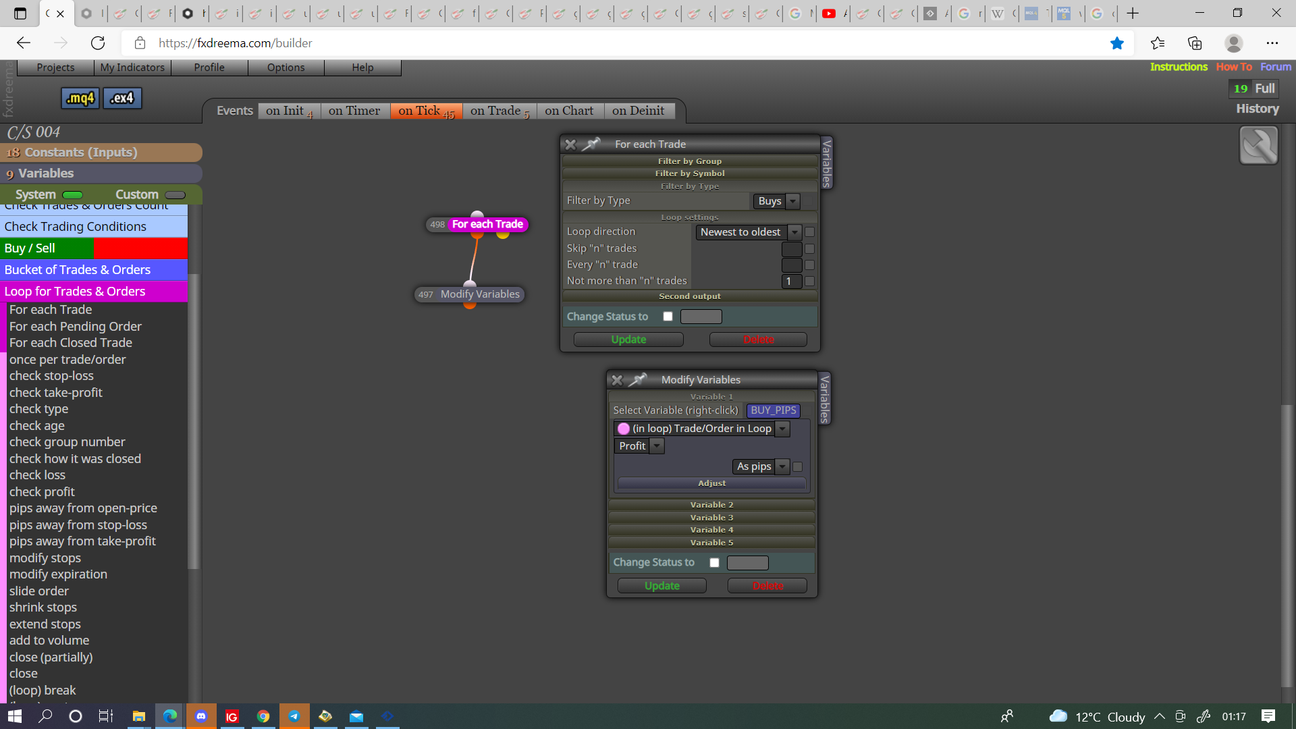Viewport: 1296px width, 729px height.
Task: Tick the Every "n" trade checkbox
Action: [810, 265]
